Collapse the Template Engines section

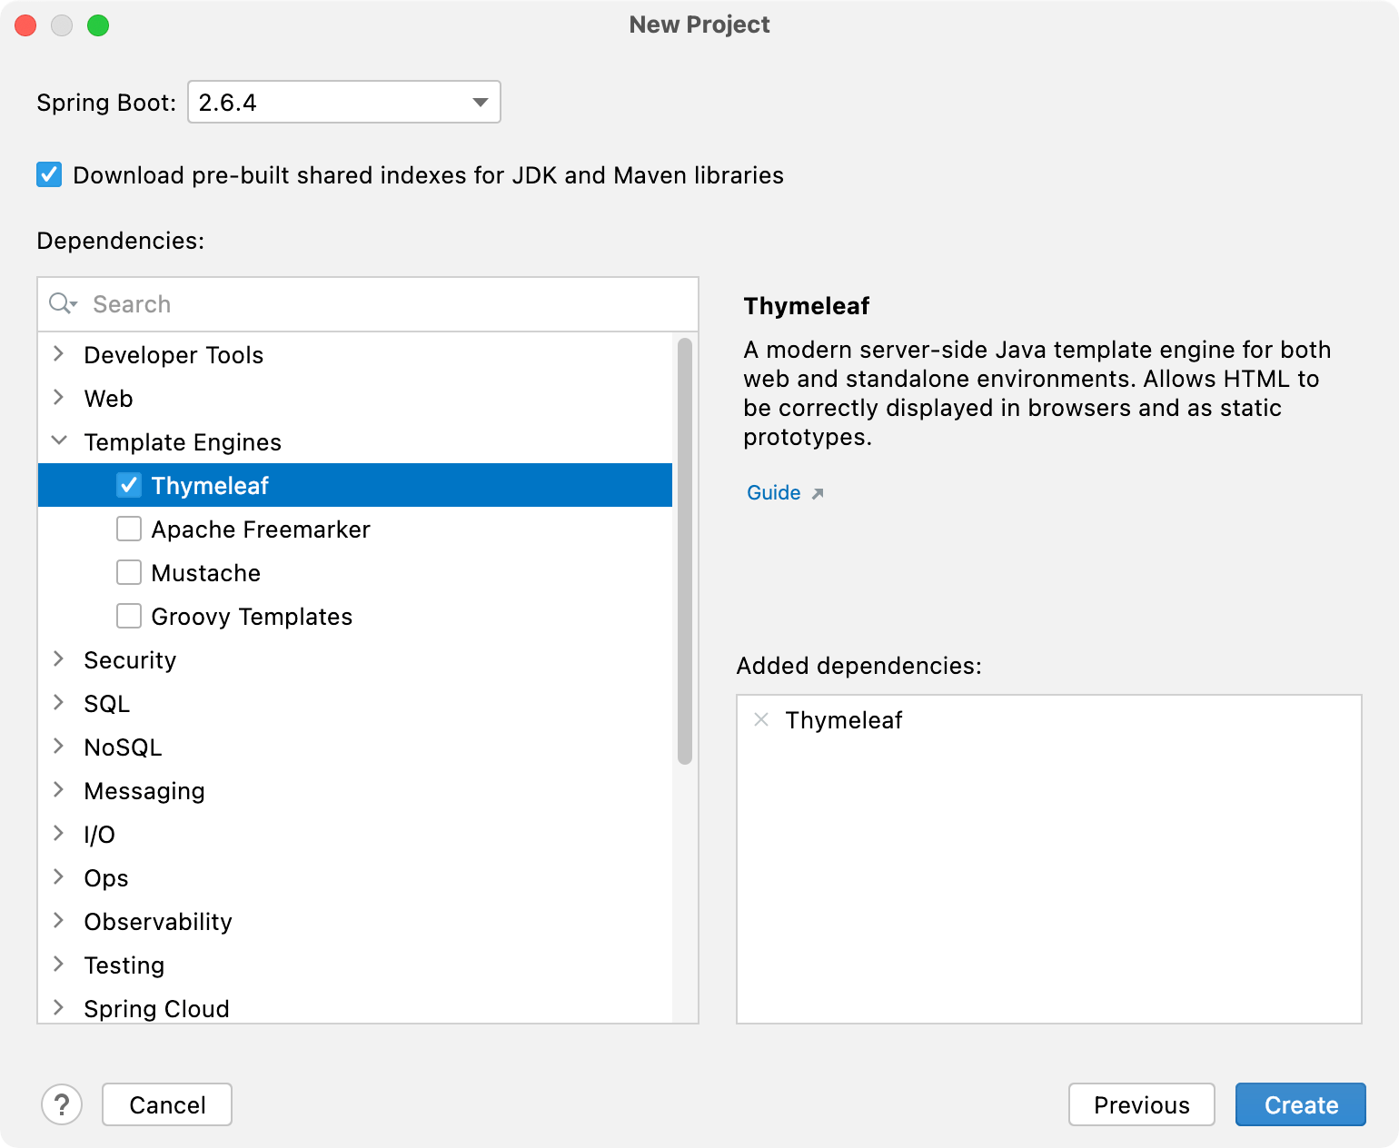pos(59,440)
